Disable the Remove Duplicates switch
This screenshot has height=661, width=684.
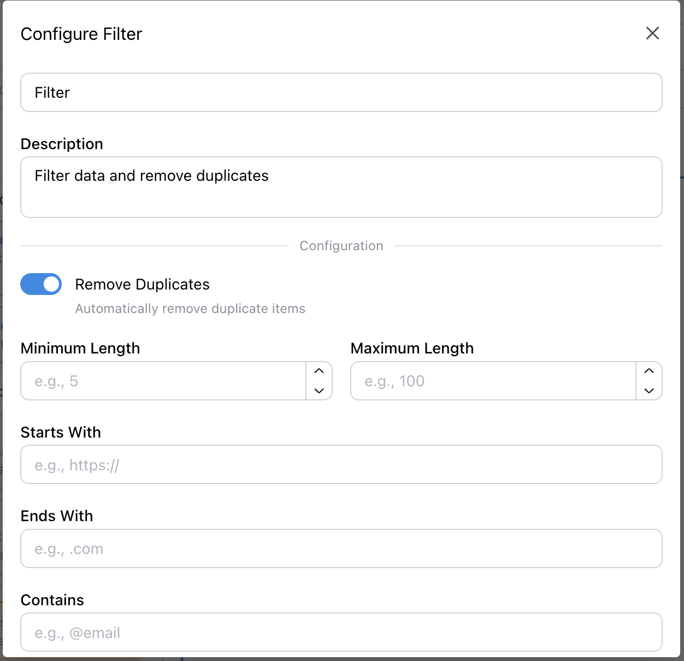tap(41, 284)
